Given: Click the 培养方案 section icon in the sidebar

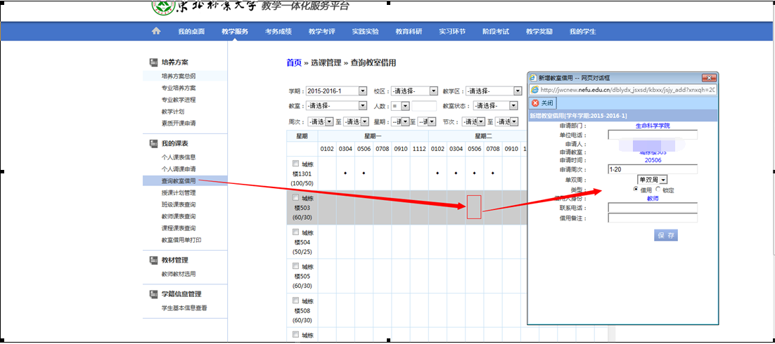Looking at the screenshot, I should (x=153, y=62).
